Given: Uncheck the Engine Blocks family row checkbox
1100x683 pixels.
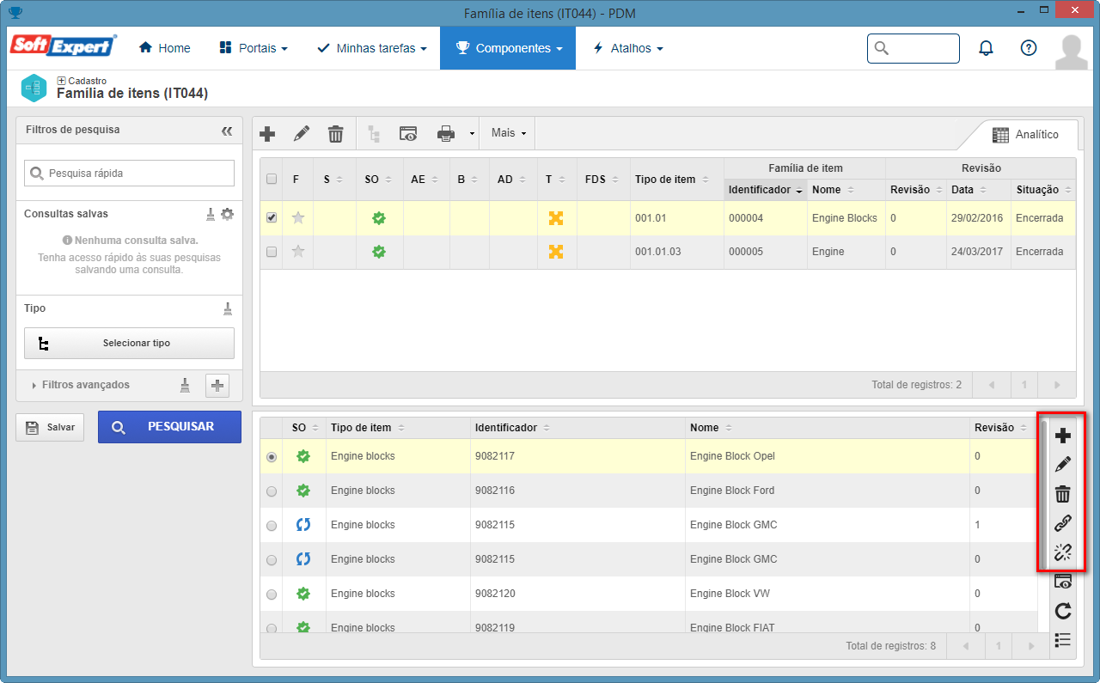Looking at the screenshot, I should [x=272, y=217].
